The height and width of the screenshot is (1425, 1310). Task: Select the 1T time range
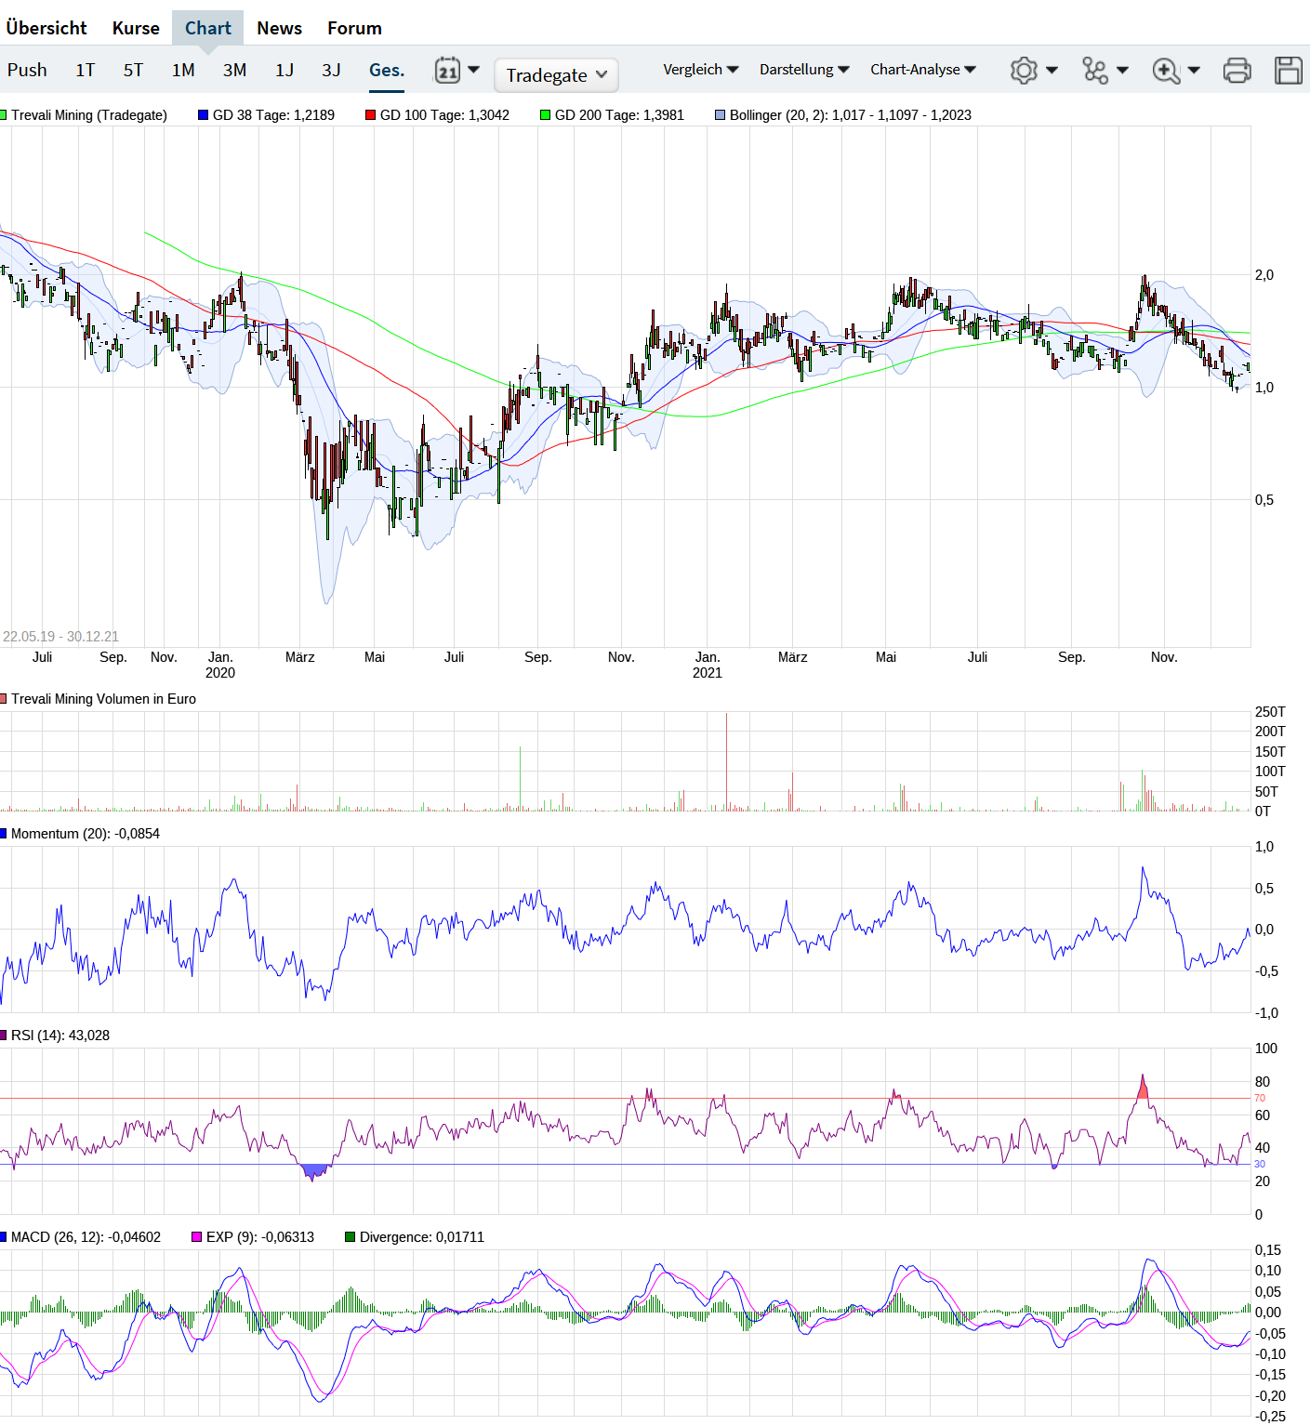[85, 70]
